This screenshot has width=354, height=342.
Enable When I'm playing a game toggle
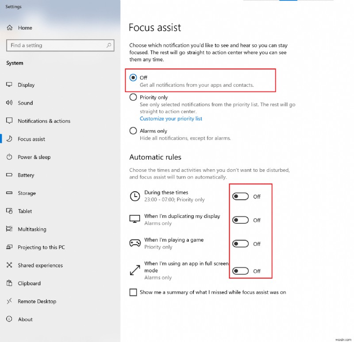[x=241, y=244]
